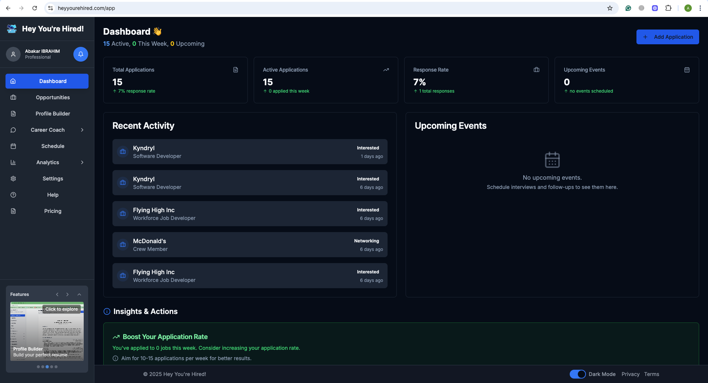
Task: Click the Total Applications card
Action: coord(176,80)
